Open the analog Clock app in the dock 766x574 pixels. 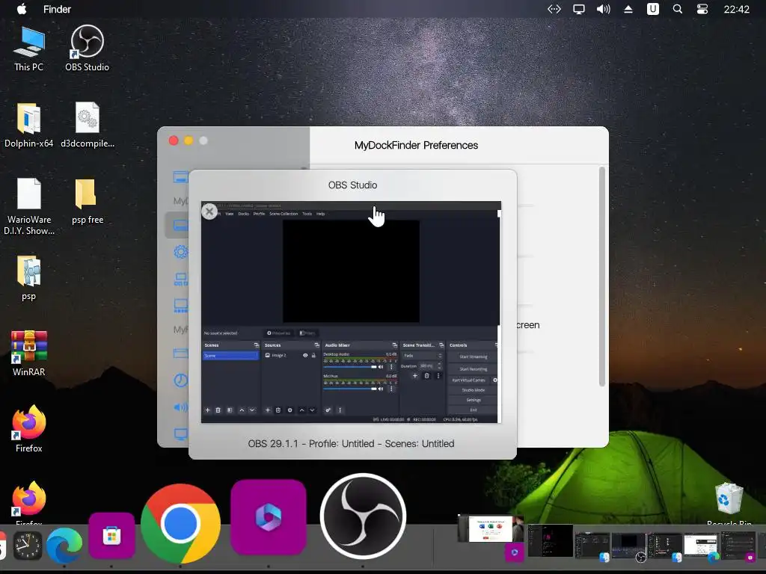[x=28, y=546]
